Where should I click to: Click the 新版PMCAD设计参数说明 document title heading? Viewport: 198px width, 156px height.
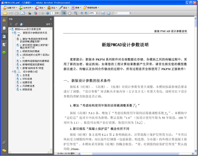pos(125,45)
